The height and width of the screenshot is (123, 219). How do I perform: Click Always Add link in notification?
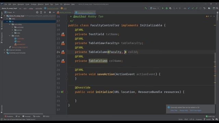point(184,110)
